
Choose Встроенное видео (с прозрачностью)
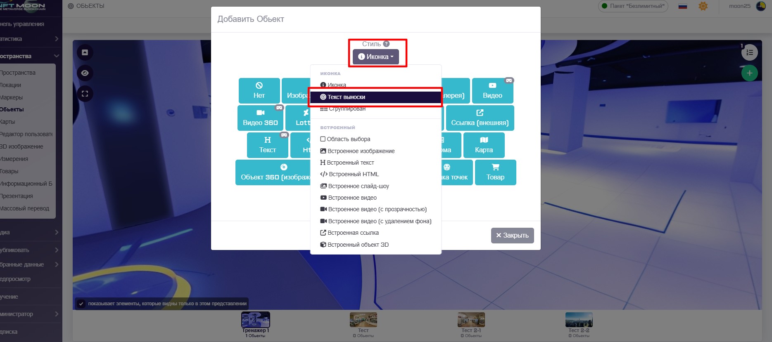375,209
